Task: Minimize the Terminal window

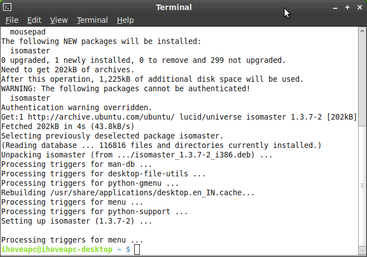Action: point(335,8)
